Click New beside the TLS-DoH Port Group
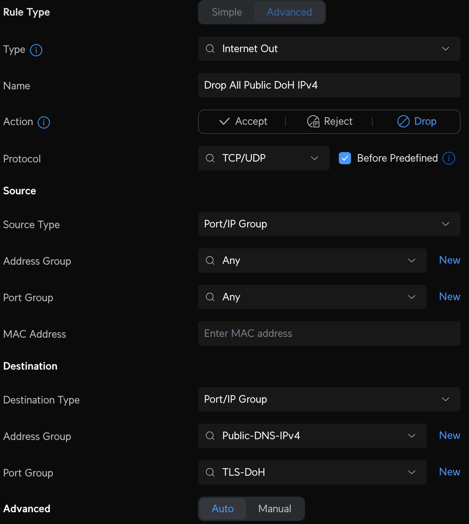Image resolution: width=469 pixels, height=524 pixels. click(450, 472)
